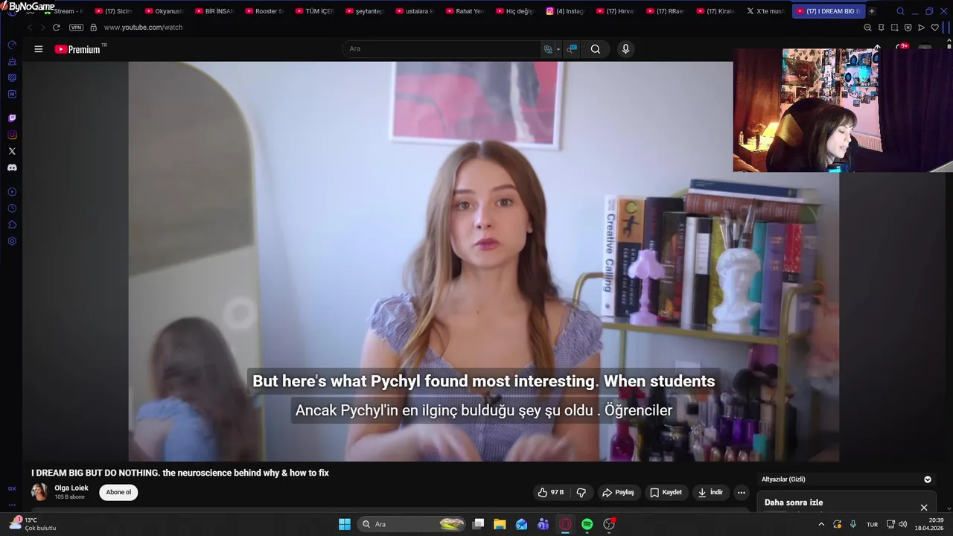
Task: Switch to the 'BİR İNSAN' tab
Action: [x=214, y=11]
